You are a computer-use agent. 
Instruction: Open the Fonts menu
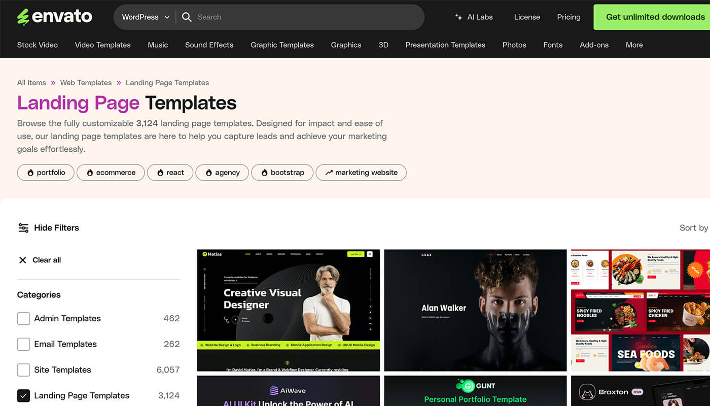553,45
